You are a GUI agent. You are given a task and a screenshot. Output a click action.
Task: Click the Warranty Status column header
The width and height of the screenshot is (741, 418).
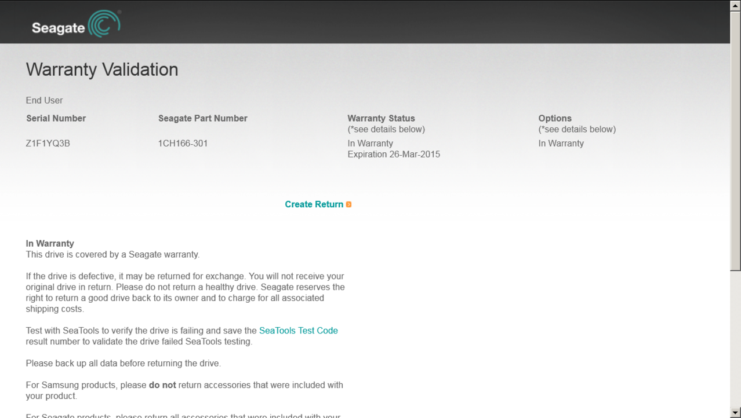pyautogui.click(x=381, y=118)
